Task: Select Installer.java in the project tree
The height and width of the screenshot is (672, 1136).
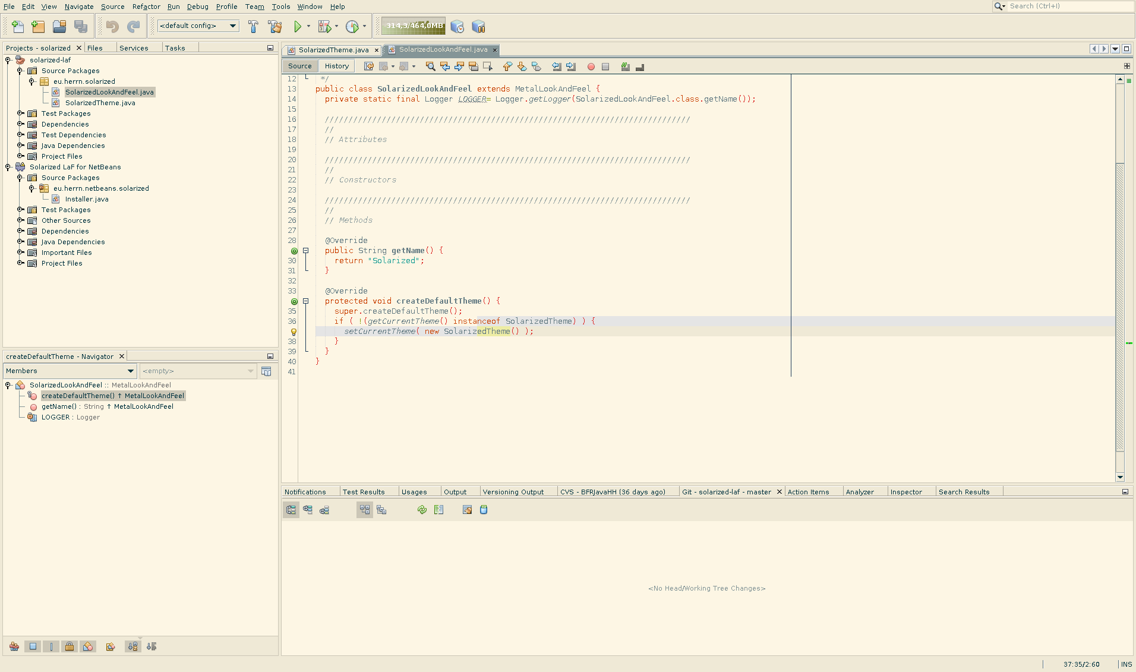Action: click(87, 199)
